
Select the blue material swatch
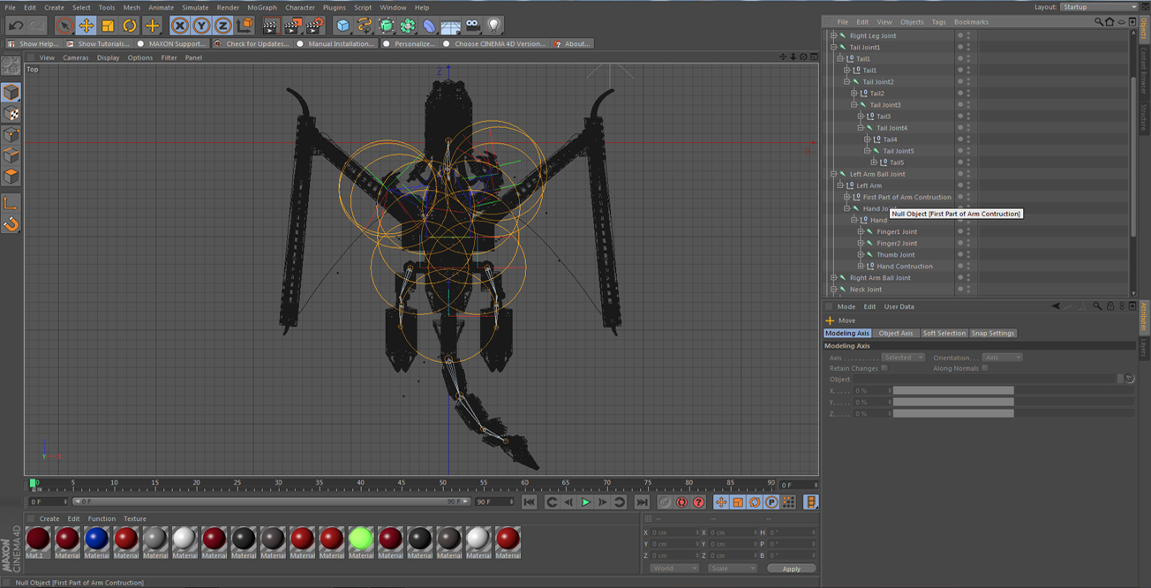97,539
